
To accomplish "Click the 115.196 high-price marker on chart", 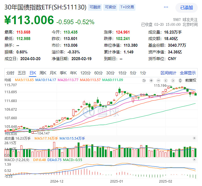I will [x=159, y=85].
